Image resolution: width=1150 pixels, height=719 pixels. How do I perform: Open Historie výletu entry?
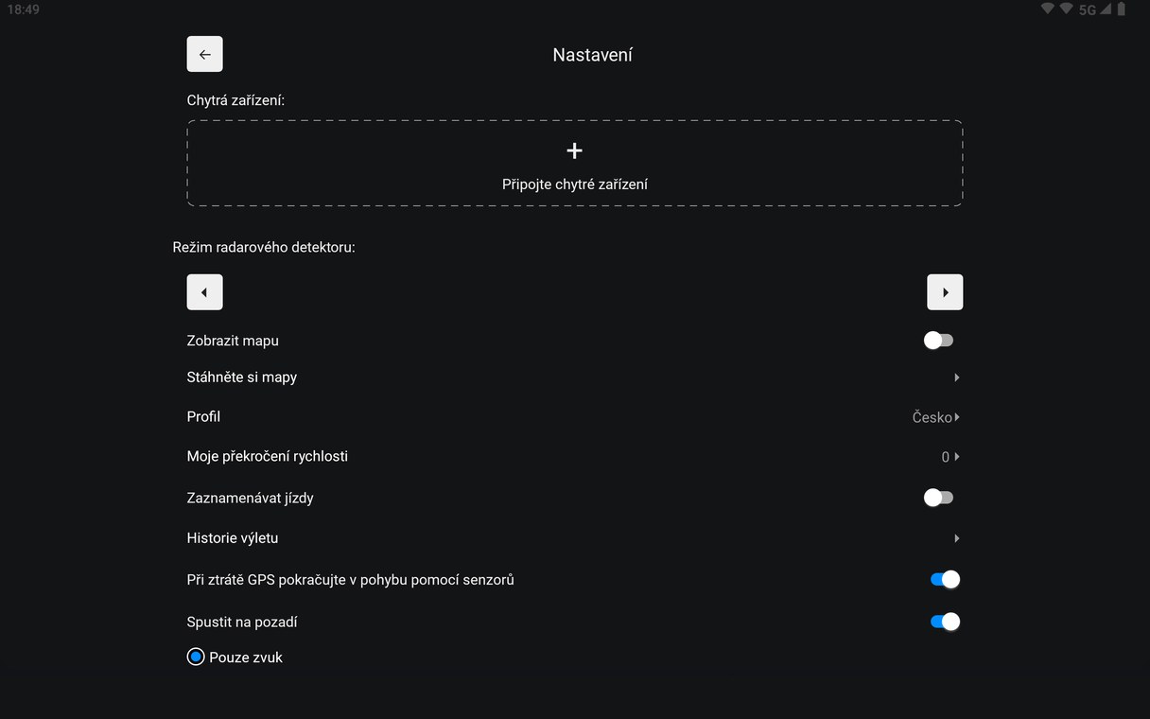pos(574,538)
